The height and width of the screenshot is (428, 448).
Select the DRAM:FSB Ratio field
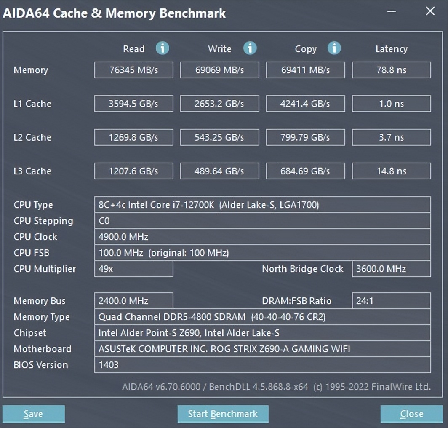[391, 301]
